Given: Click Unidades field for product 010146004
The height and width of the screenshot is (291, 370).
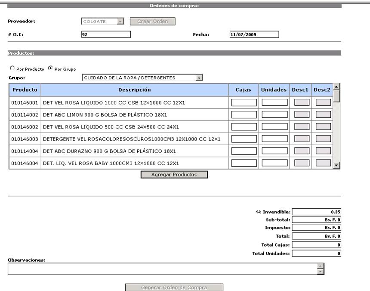Looking at the screenshot, I should (x=274, y=163).
